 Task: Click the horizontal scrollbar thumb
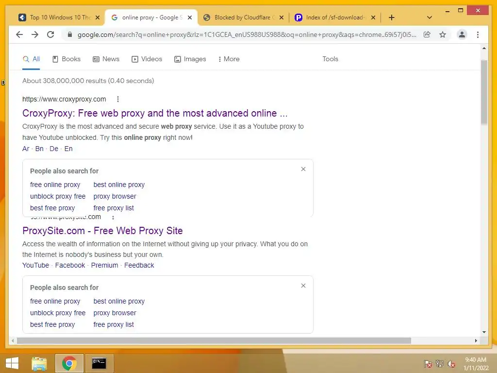[x=214, y=340]
